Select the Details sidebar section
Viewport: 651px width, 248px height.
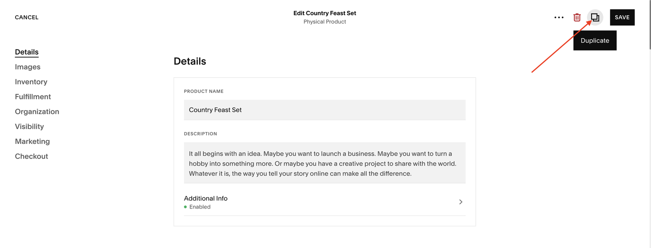tap(26, 52)
